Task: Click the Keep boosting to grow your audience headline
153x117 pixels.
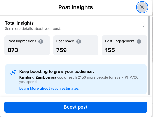Action: tap(56, 72)
